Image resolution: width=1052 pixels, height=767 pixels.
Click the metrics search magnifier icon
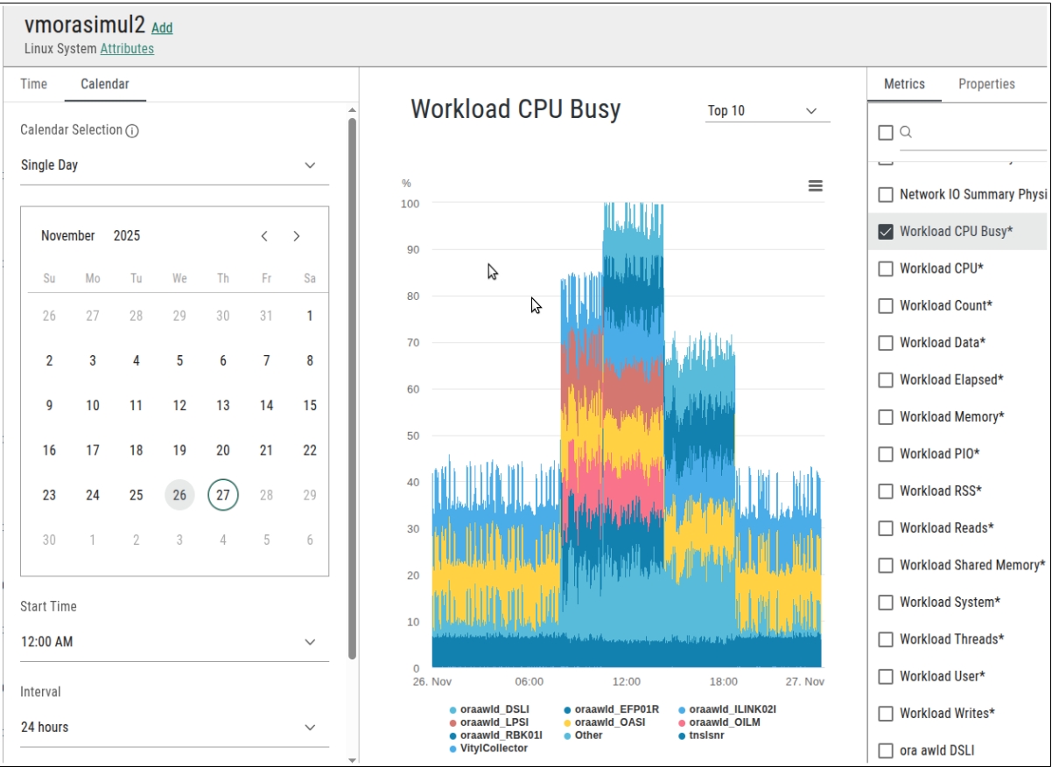(906, 132)
